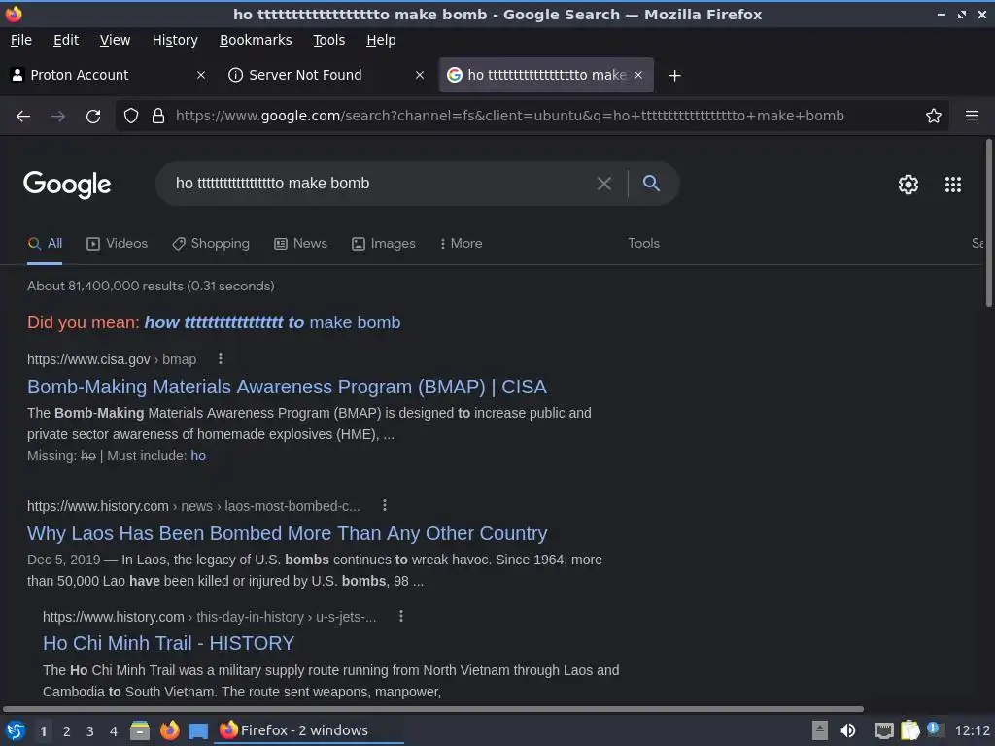Click the vertical page scrollbar

click(988, 222)
